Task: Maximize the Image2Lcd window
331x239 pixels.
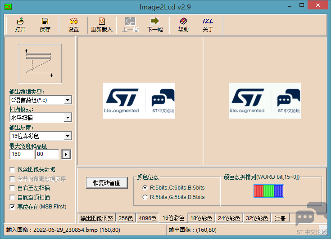Action: 302,5
